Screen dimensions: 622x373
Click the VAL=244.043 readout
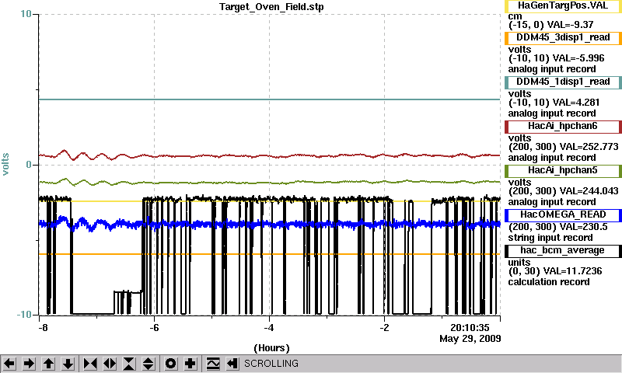[589, 191]
